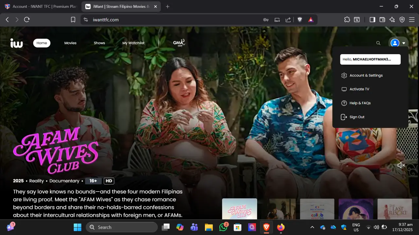
Task: Open a new browser tab
Action: pos(168,7)
